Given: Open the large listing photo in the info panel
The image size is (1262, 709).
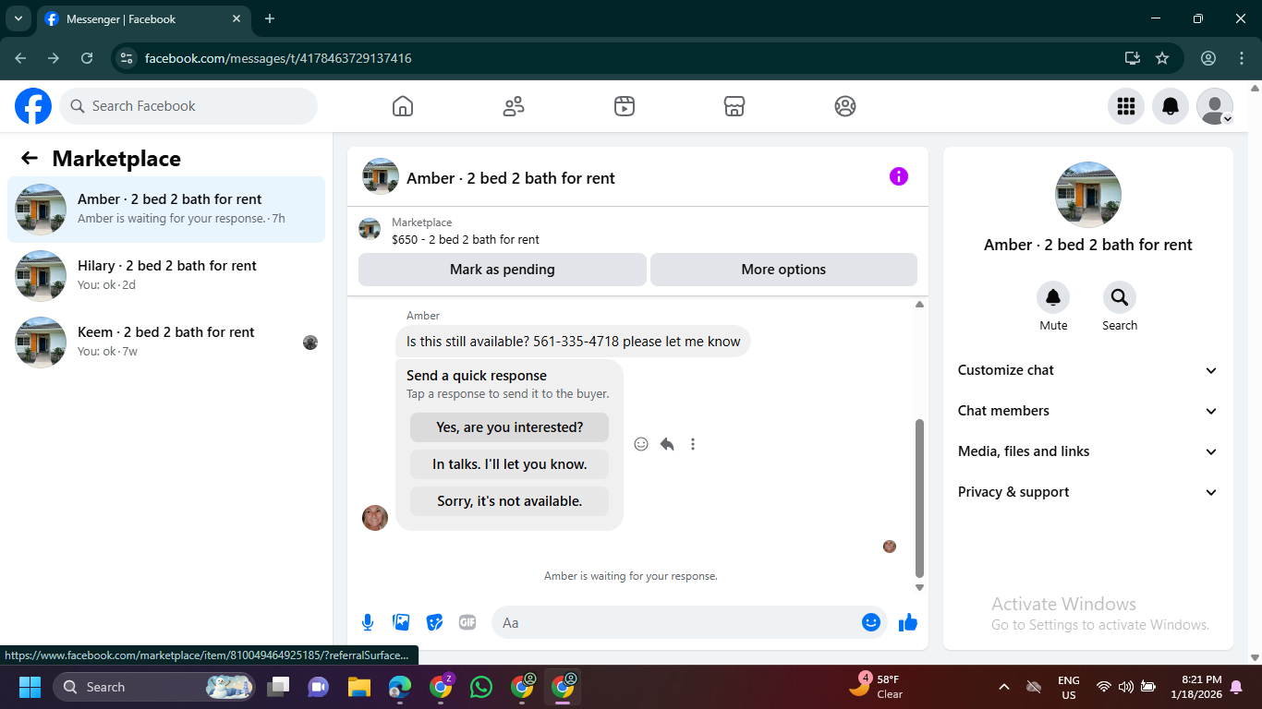Looking at the screenshot, I should [1088, 195].
